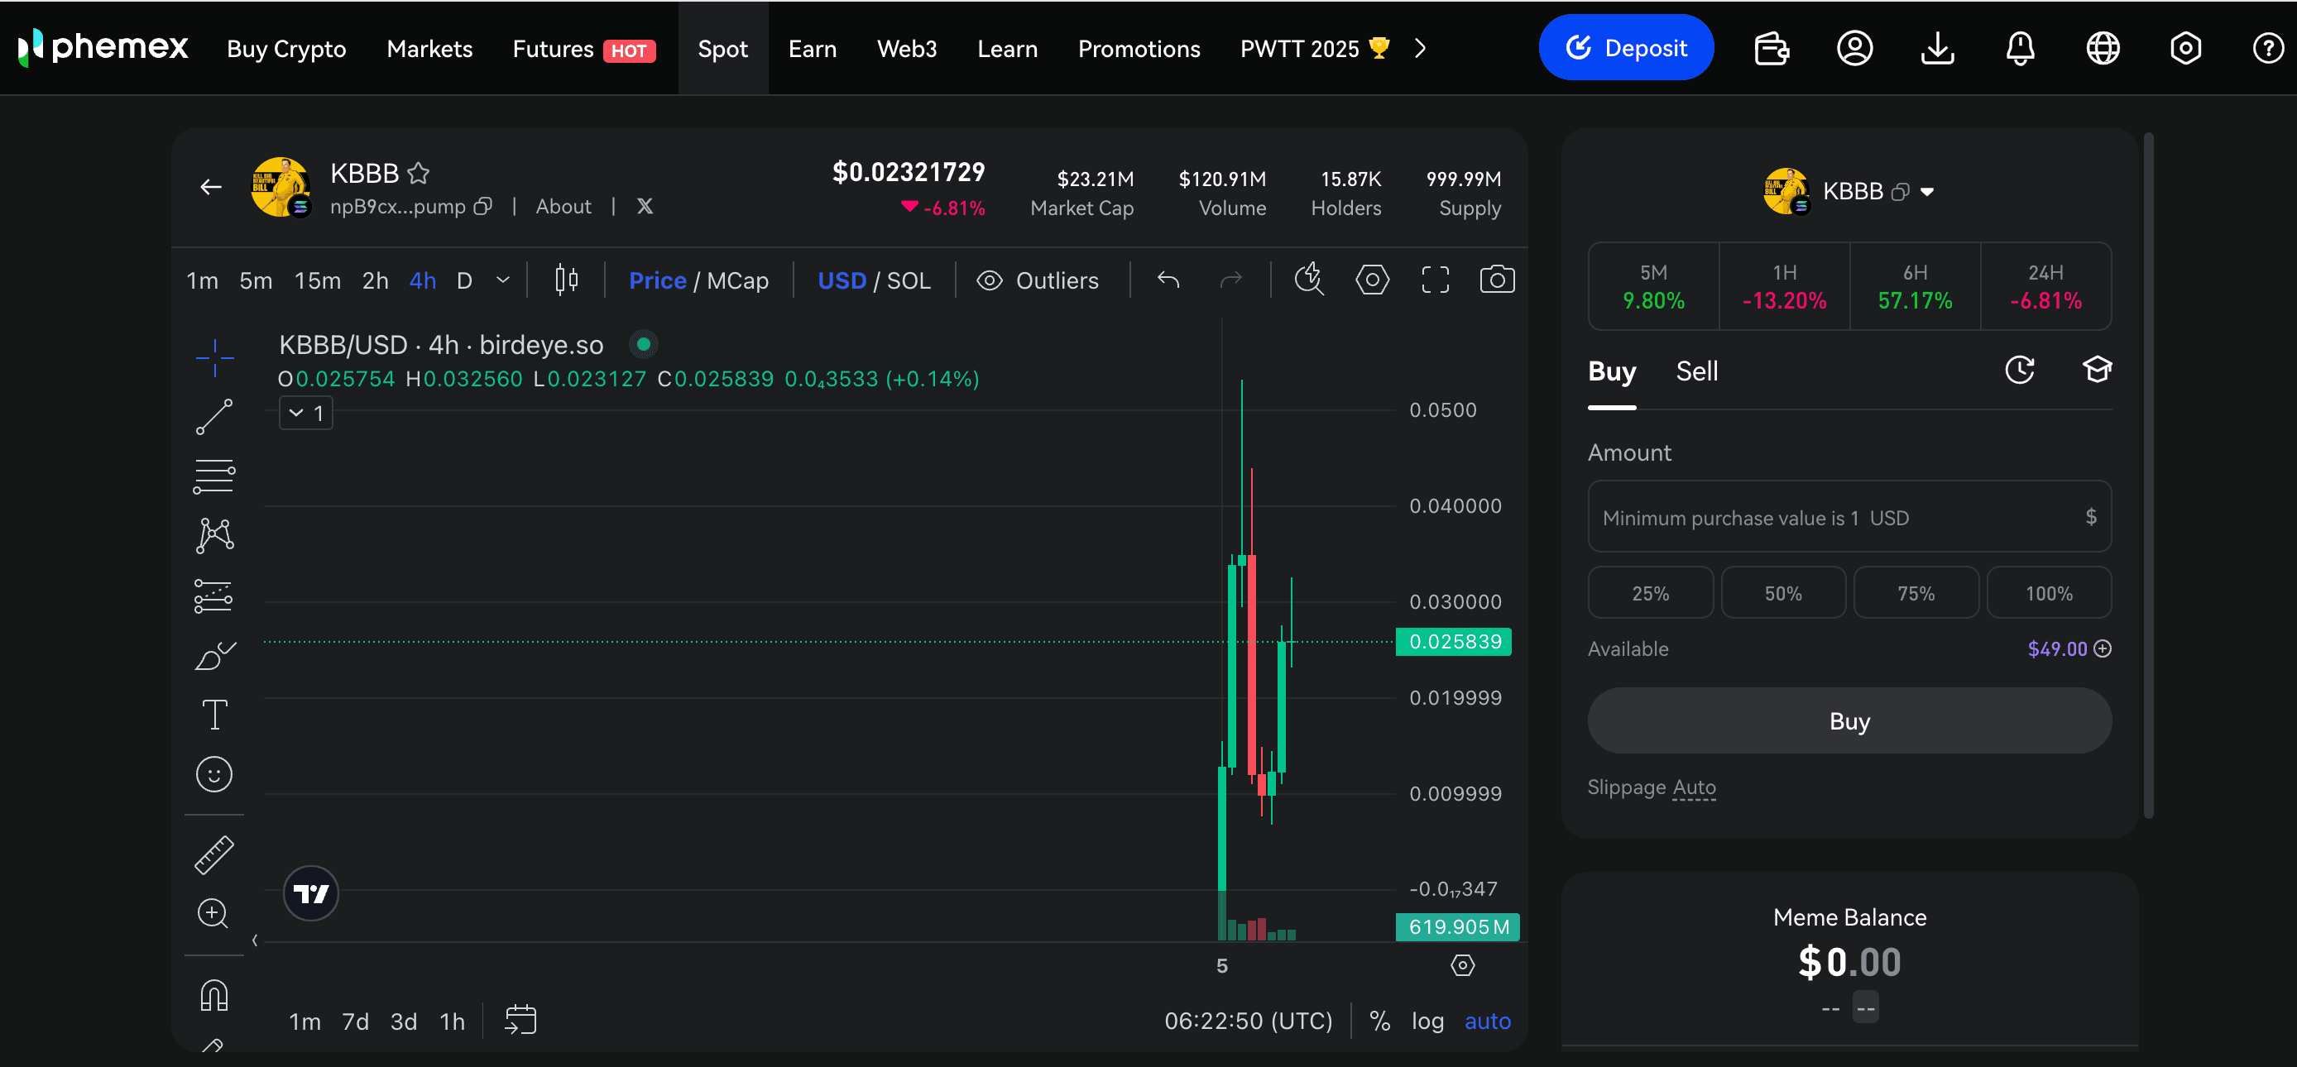Image resolution: width=2297 pixels, height=1067 pixels.
Task: Open the hexagon settings icon in header
Action: click(x=2184, y=48)
